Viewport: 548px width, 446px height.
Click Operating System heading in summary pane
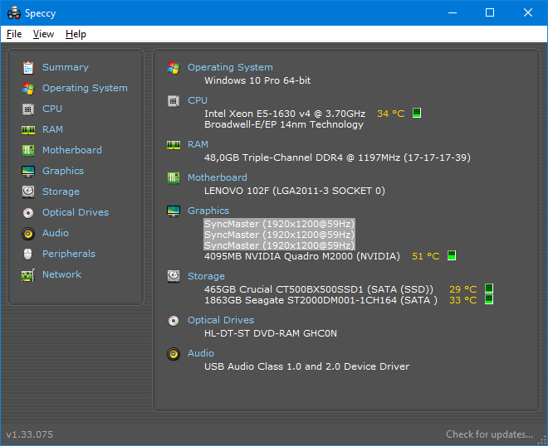(230, 67)
